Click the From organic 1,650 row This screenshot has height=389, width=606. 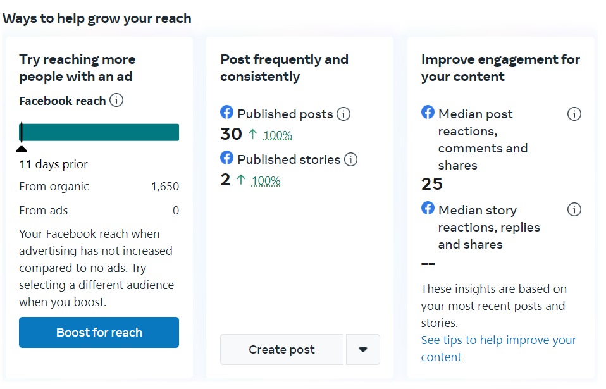point(99,187)
